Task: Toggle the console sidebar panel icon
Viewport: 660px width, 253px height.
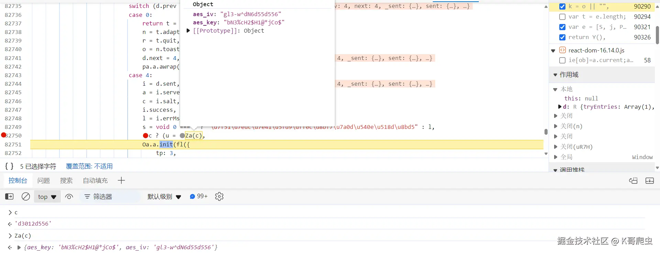Action: tap(9, 196)
